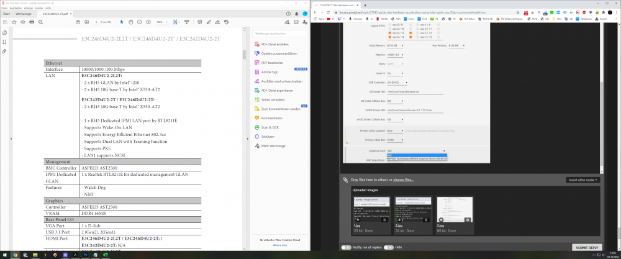Screen dimensions: 621x259
Task: Switch to the Werkzeuge tab in Acrobat
Action: [24, 14]
